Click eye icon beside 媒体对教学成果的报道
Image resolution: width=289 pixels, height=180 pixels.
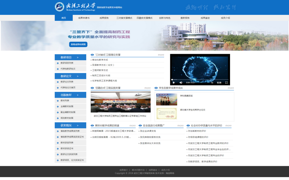pyautogui.click(x=92, y=126)
